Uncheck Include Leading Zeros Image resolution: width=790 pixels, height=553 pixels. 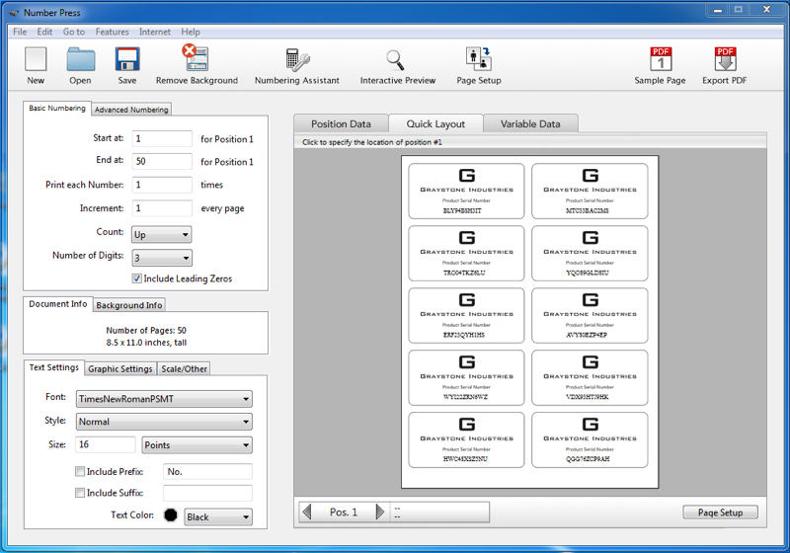(x=137, y=278)
